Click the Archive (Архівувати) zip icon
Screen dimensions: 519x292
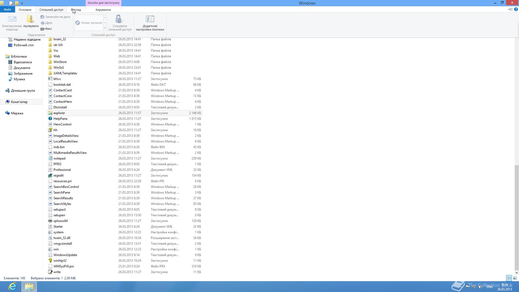(31, 19)
